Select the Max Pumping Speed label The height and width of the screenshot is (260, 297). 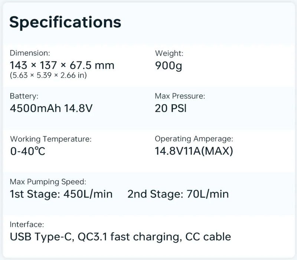pos(48,182)
